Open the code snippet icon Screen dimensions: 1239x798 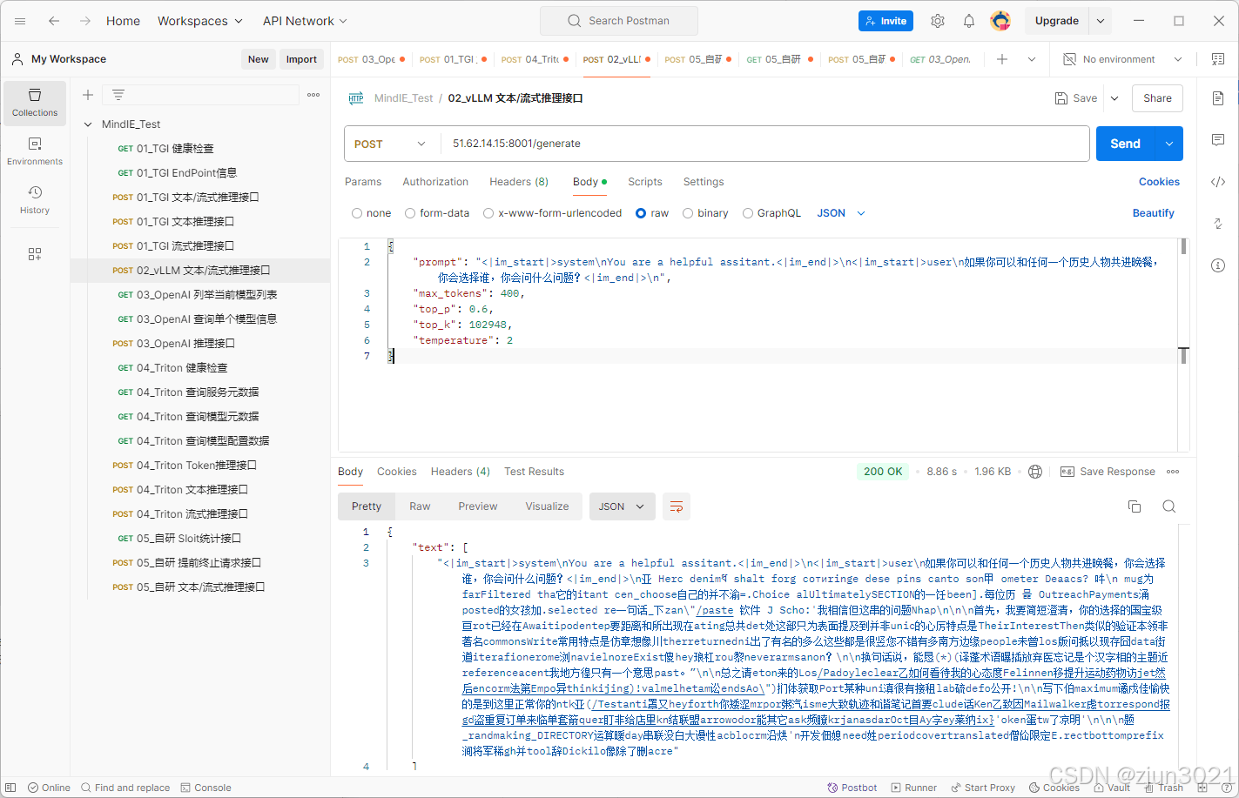1218,182
